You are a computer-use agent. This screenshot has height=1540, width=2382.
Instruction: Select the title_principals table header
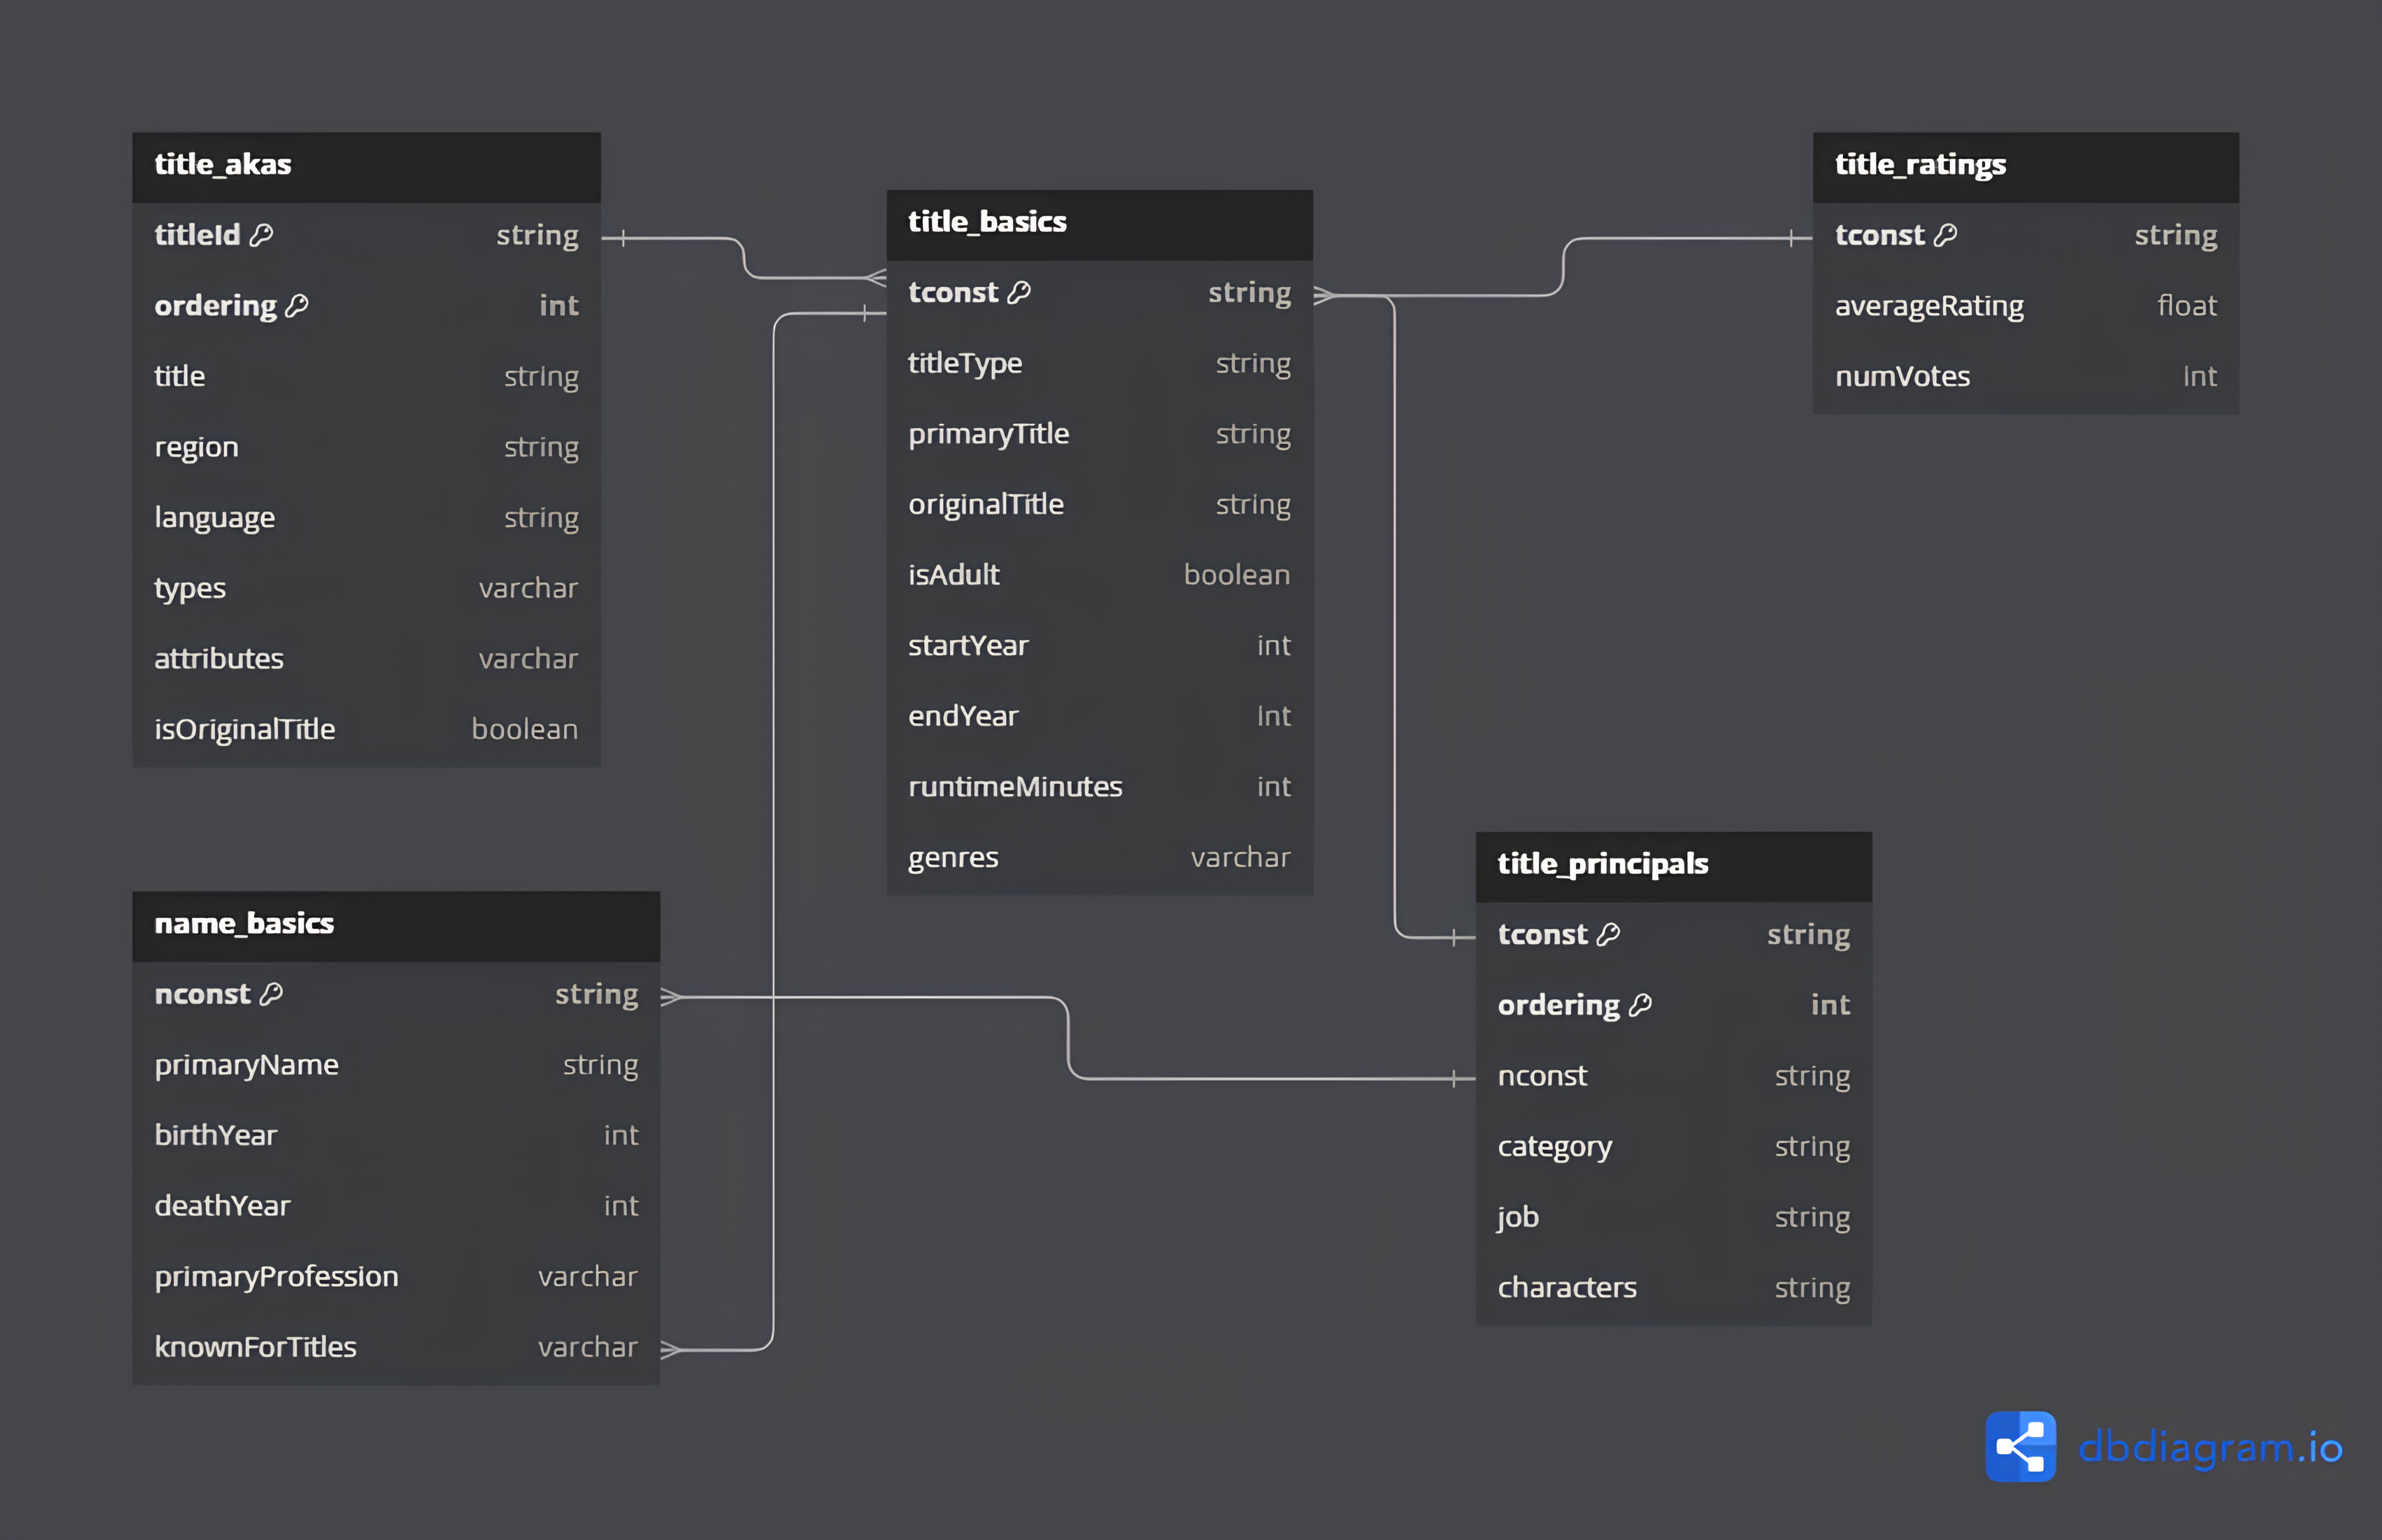1674,866
